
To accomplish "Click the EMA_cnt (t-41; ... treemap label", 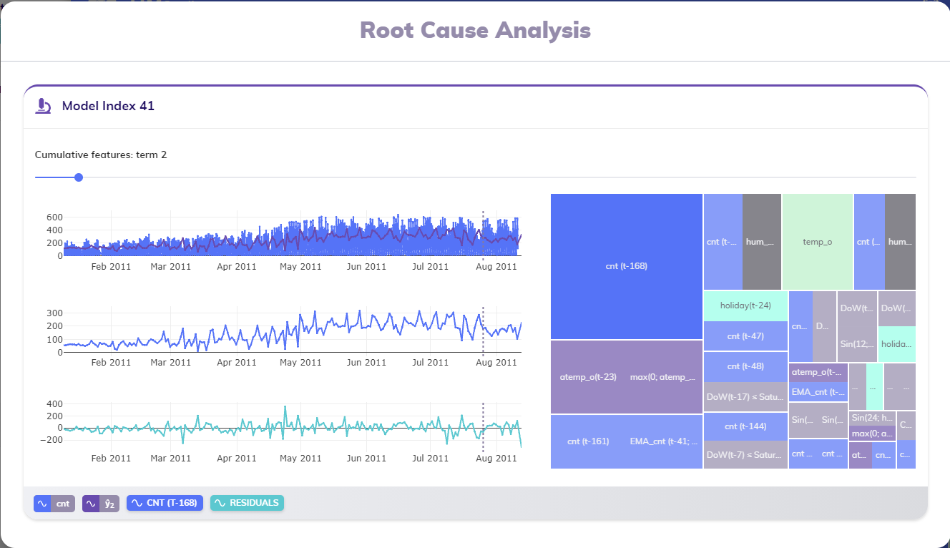I will [x=664, y=441].
